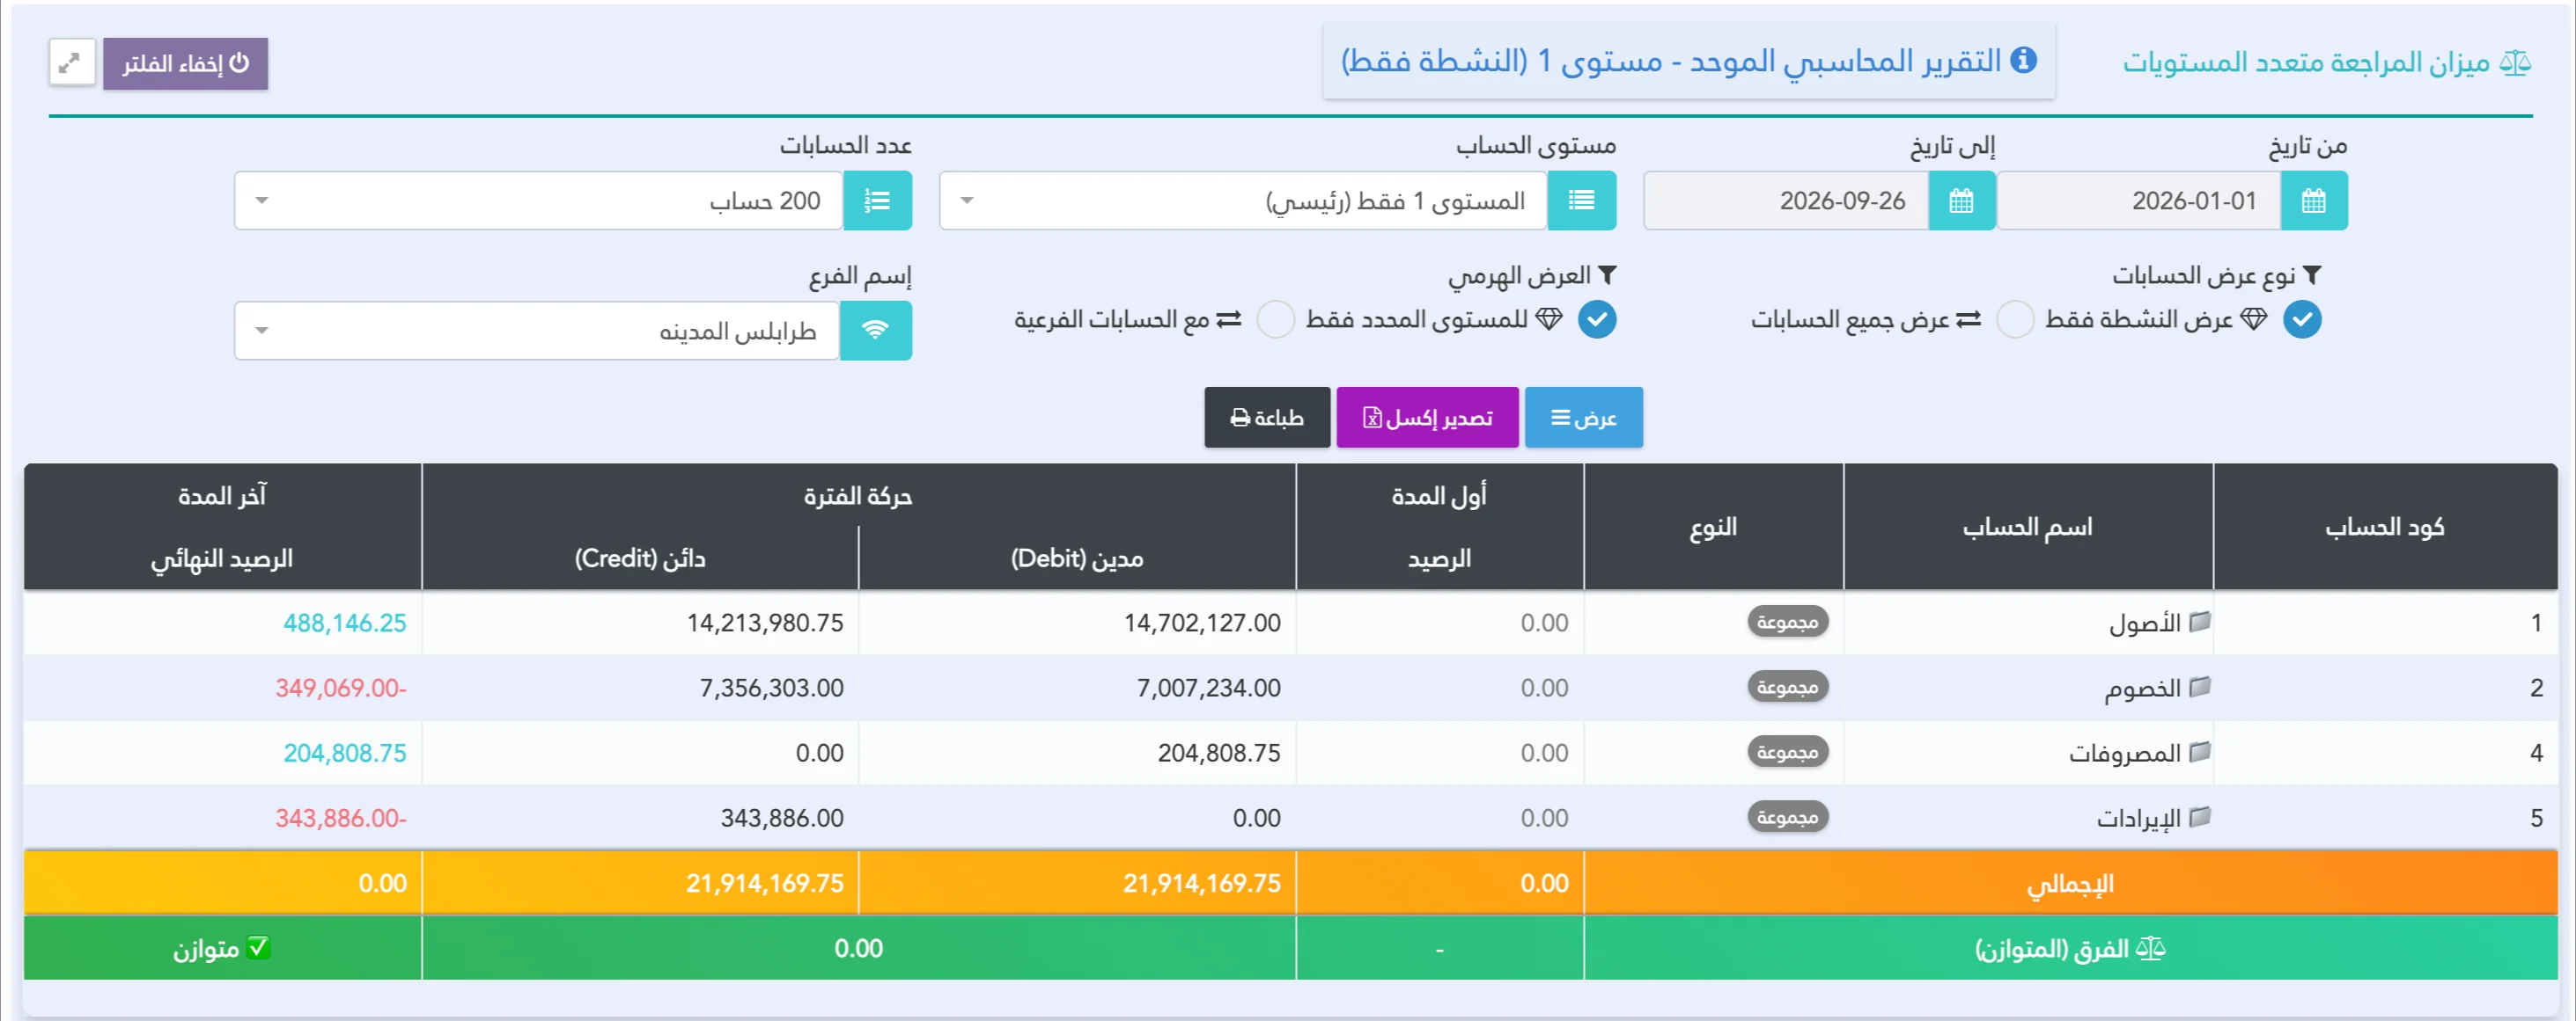Click the filter icon beside نوع عرض الحسابات
This screenshot has width=2576, height=1021.
pyautogui.click(x=2311, y=274)
